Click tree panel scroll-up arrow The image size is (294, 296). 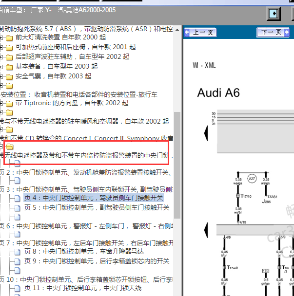(x=177, y=30)
